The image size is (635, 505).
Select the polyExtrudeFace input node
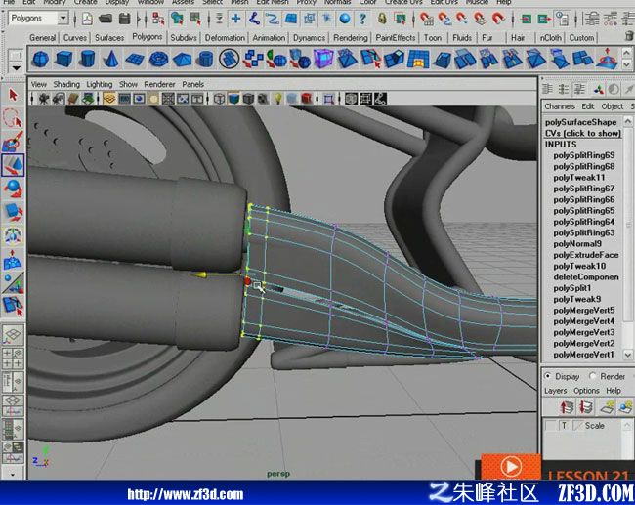(585, 255)
